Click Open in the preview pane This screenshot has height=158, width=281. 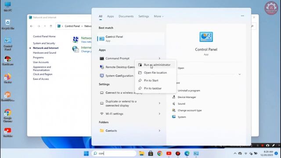(x=181, y=68)
